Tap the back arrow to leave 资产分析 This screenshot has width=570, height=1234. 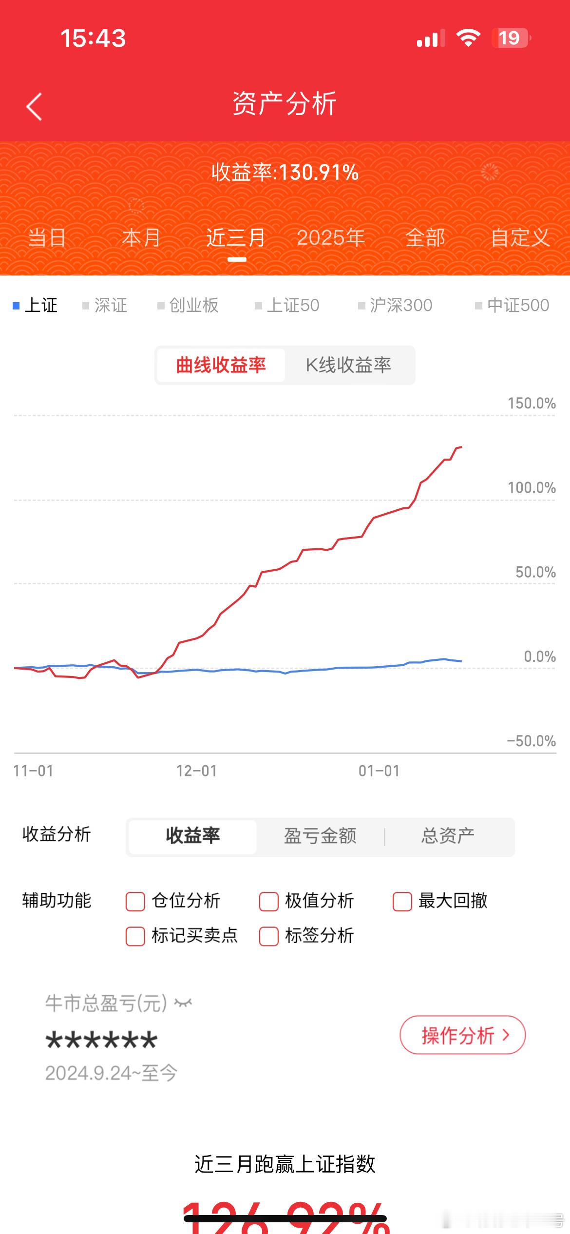33,106
